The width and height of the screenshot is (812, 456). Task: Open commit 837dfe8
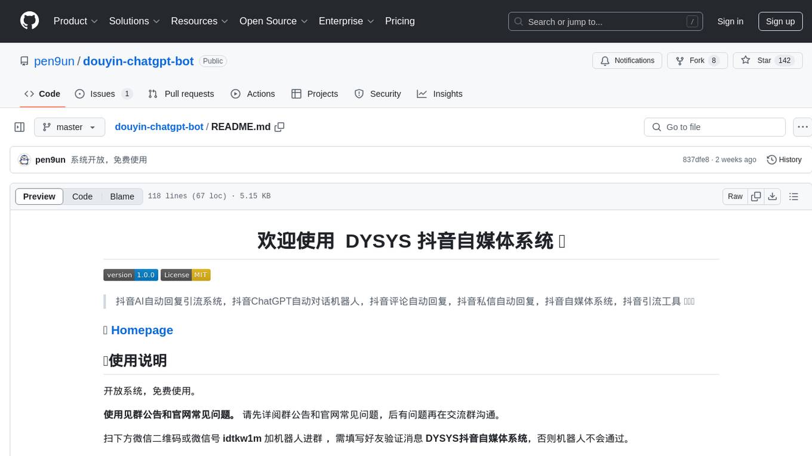[696, 160]
